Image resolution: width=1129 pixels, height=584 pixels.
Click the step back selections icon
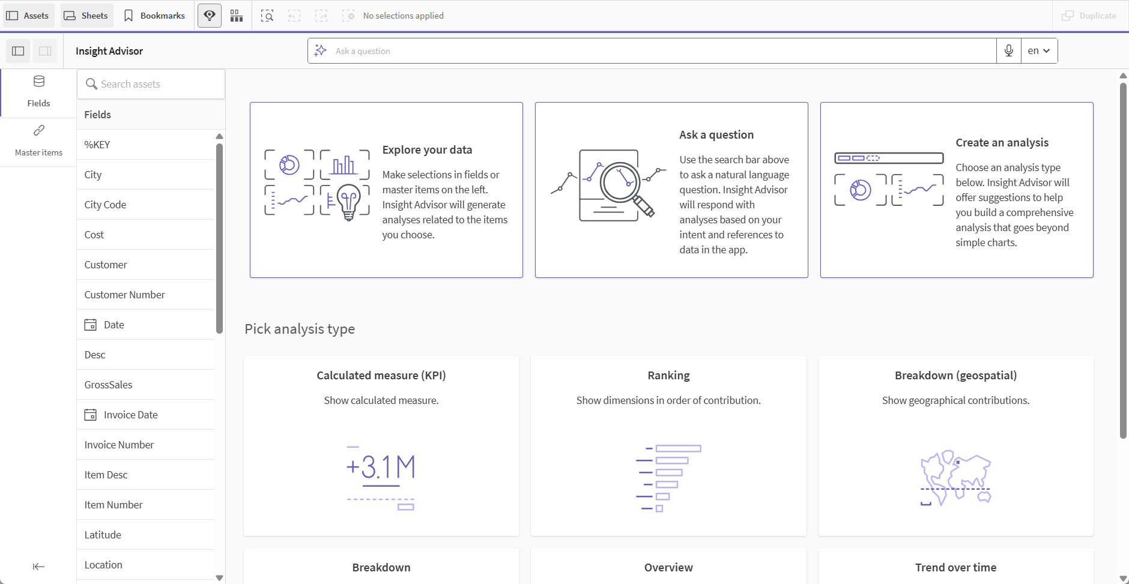294,15
